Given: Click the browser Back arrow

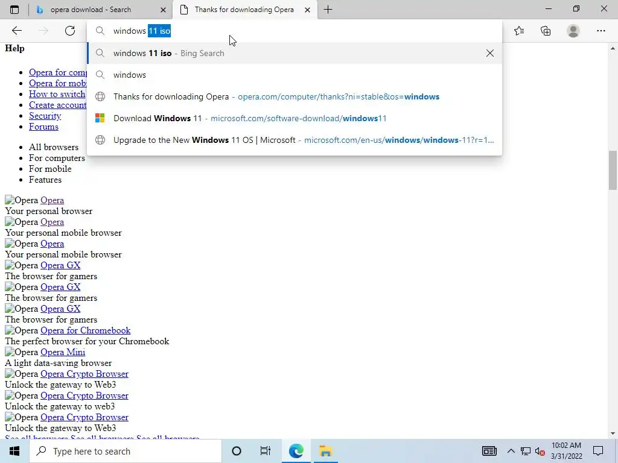Looking at the screenshot, I should [x=16, y=31].
